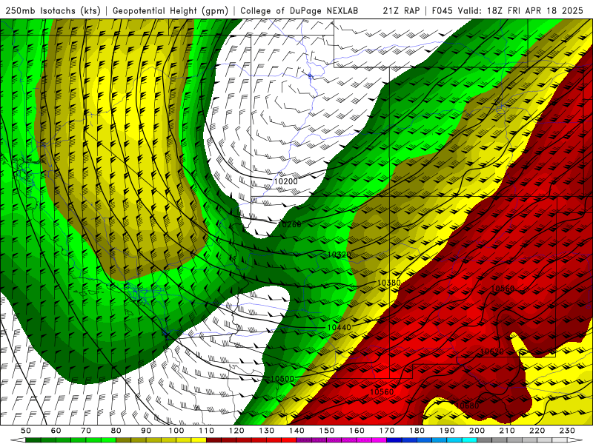Click the brightest green swatch on the color bar
This screenshot has width=593, height=444.
pos(108,440)
